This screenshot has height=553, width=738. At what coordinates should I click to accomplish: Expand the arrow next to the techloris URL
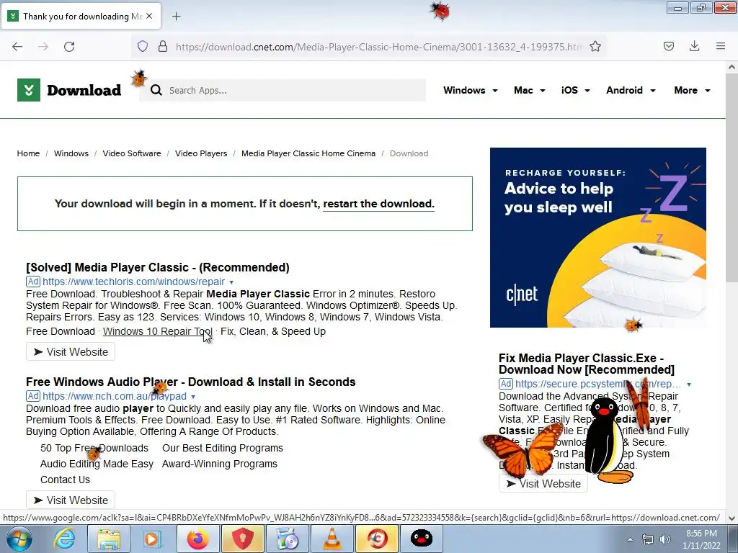231,282
